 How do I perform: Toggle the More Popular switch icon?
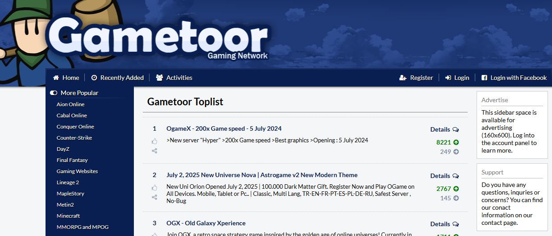click(x=54, y=93)
